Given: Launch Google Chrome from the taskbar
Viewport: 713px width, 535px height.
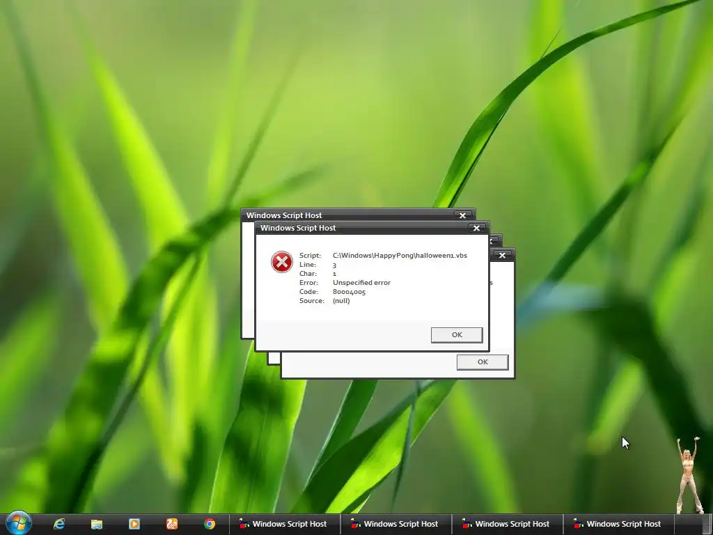Looking at the screenshot, I should tap(210, 524).
